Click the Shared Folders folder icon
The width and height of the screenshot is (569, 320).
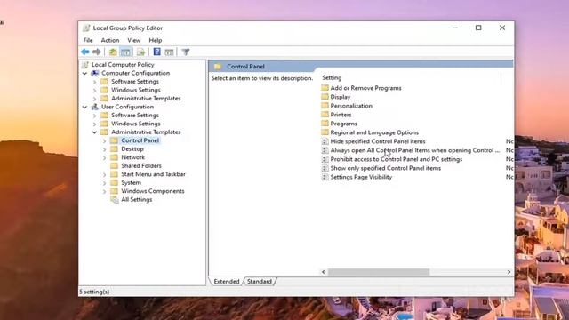115,166
